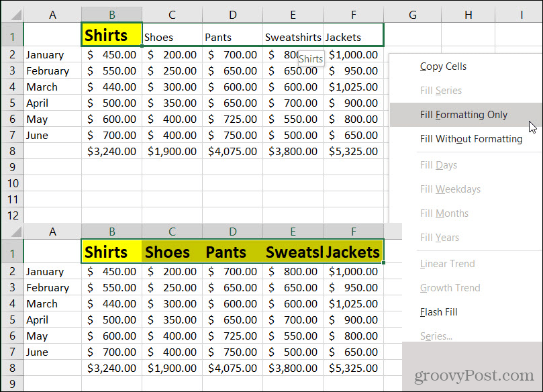Click $3,800.00 total in bottom sheet
The width and height of the screenshot is (543, 392).
(x=293, y=368)
